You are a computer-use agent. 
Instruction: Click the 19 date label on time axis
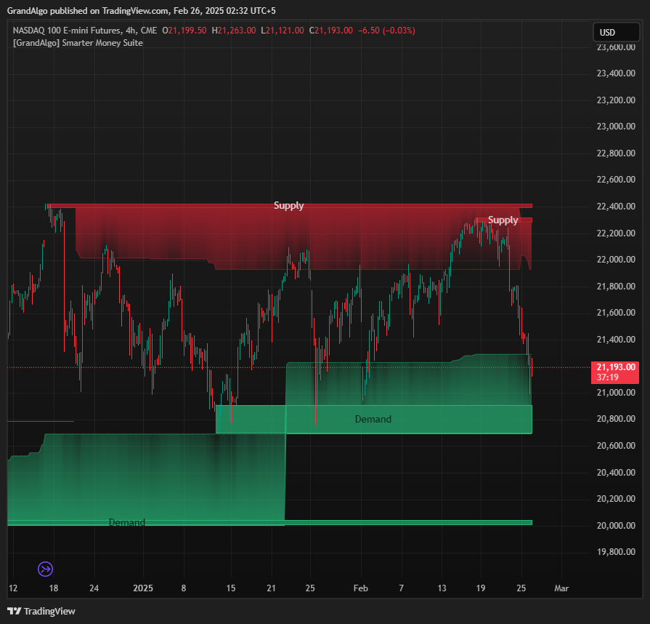click(481, 588)
